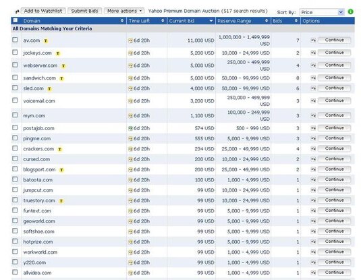Click the watchlist icon in av.com options
The height and width of the screenshot is (280, 361).
pyautogui.click(x=313, y=40)
